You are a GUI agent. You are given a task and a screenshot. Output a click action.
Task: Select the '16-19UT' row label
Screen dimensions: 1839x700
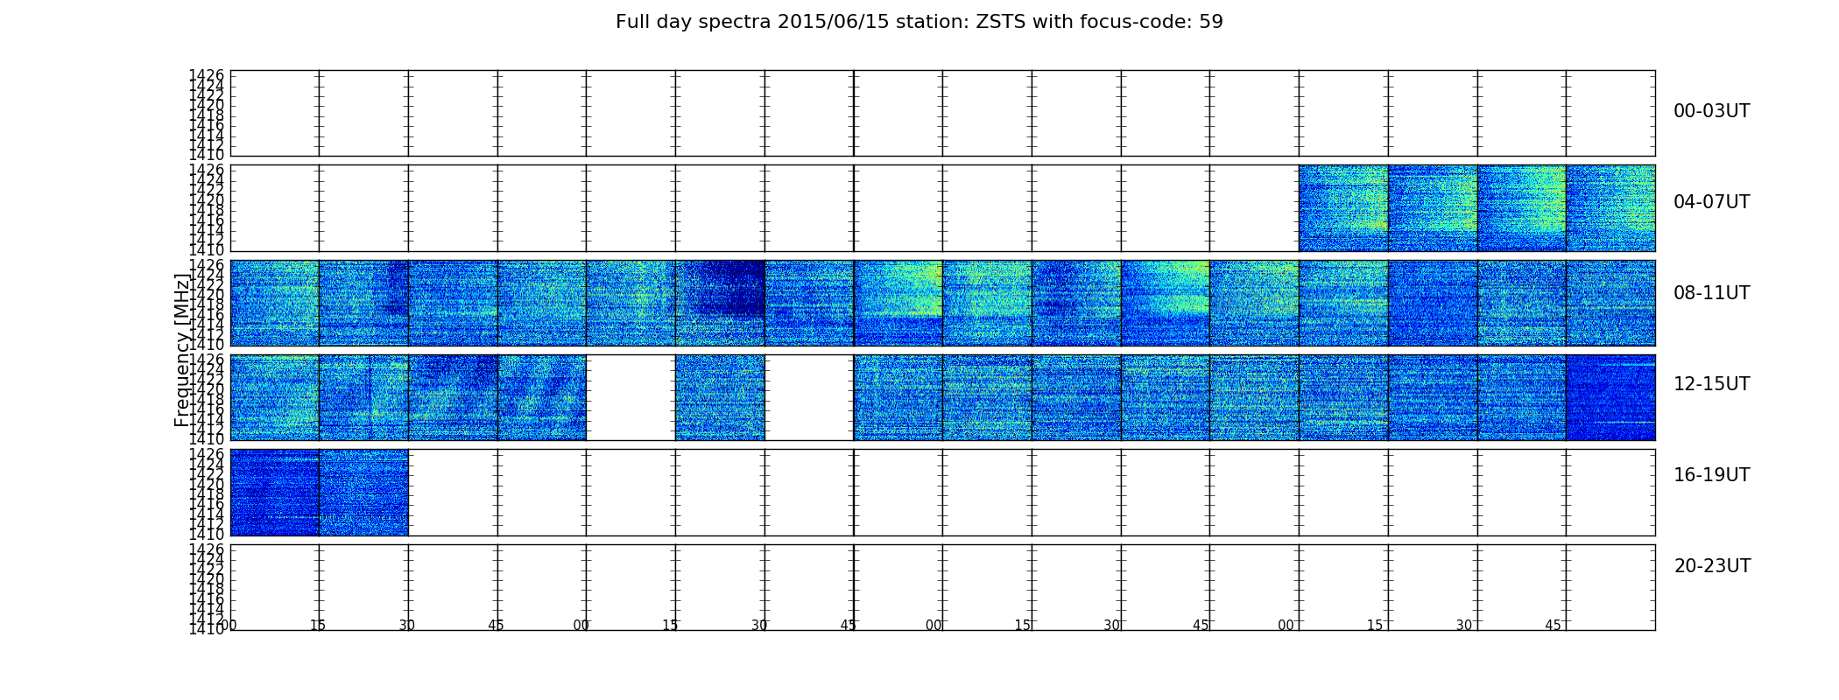coord(1711,475)
